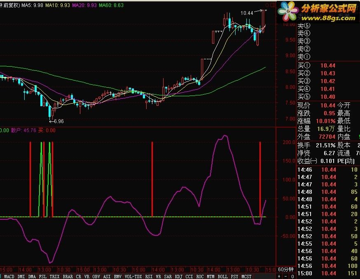
Task: Select the ASI indicator tab
Action: pyautogui.click(x=107, y=277)
